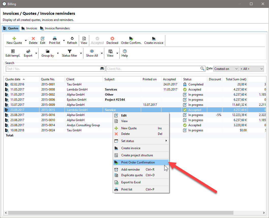Click the horizontal scrollbar right arrow

[x=264, y=213]
